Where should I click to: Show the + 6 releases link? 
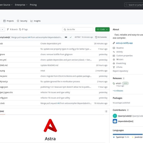tap(118, 91)
